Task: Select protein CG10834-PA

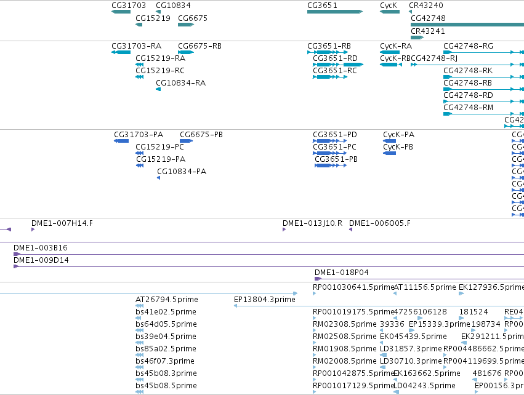Action: [x=159, y=178]
